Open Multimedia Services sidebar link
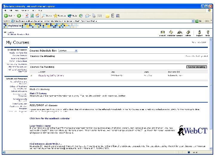This screenshot has height=161, width=215. (18, 67)
